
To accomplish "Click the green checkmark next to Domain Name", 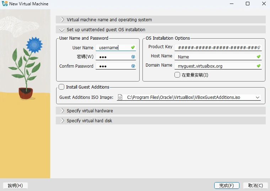I will tap(259, 66).
